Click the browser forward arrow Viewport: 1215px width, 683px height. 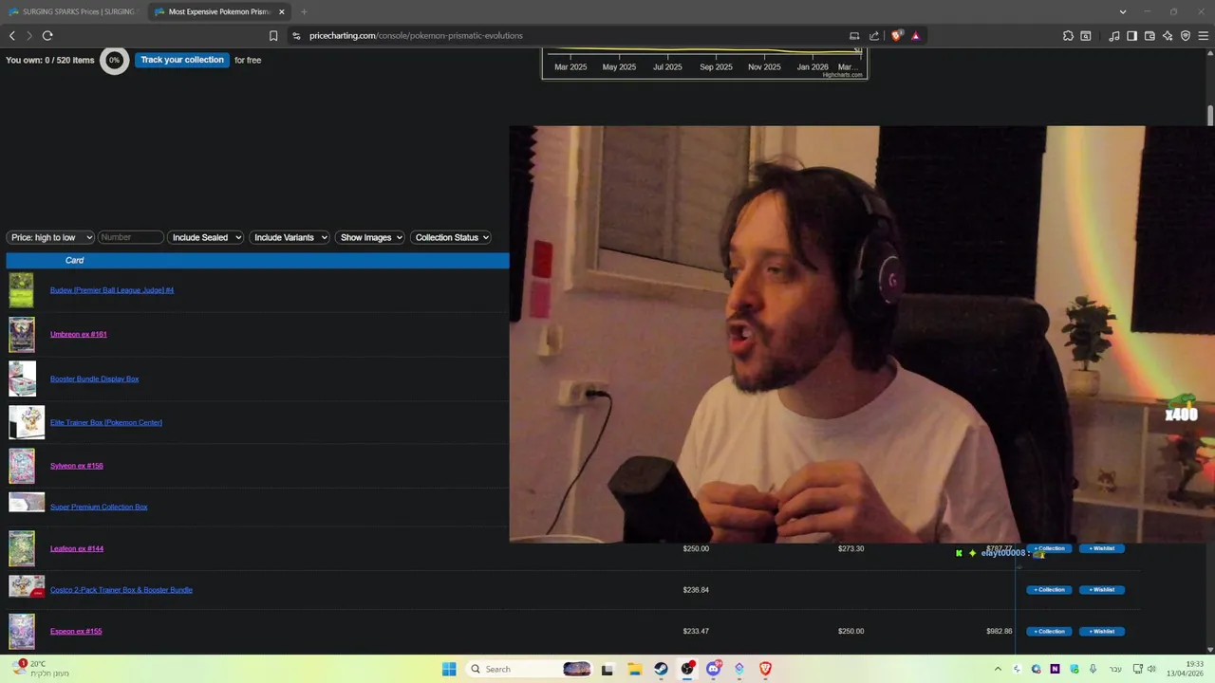(29, 36)
